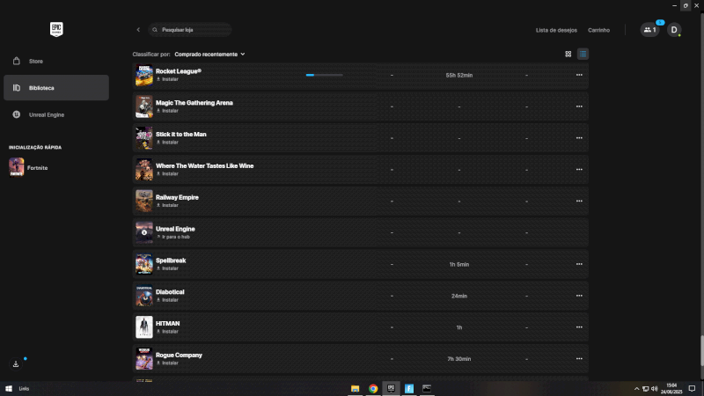Click the Pesquisar loja search field
This screenshot has height=396, width=704.
tap(192, 30)
